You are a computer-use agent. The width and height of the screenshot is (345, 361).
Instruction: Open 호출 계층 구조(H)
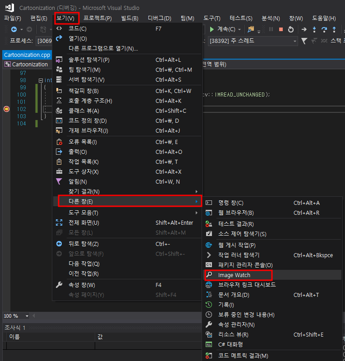click(128, 101)
